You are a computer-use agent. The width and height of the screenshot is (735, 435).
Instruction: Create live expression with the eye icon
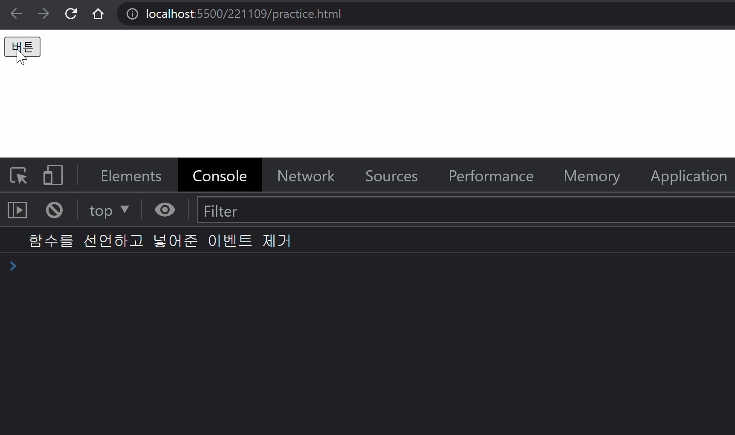coord(165,210)
